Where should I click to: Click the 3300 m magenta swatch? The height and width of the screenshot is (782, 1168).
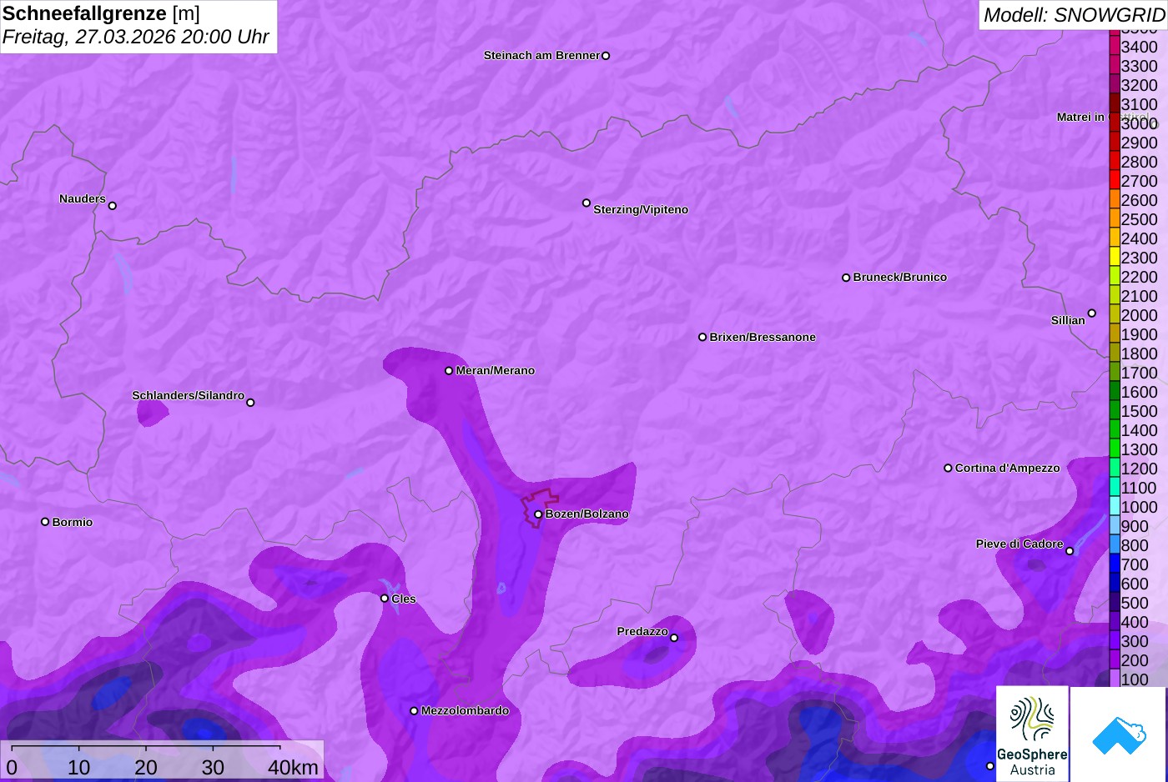1115,65
